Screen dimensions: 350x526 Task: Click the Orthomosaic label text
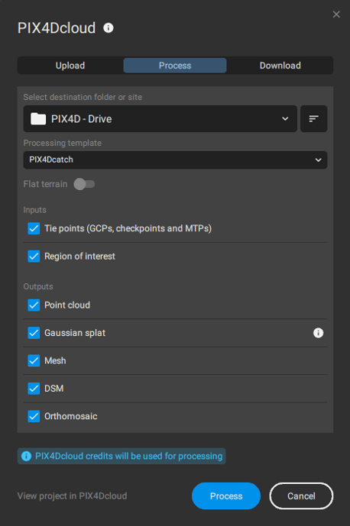pyautogui.click(x=71, y=416)
